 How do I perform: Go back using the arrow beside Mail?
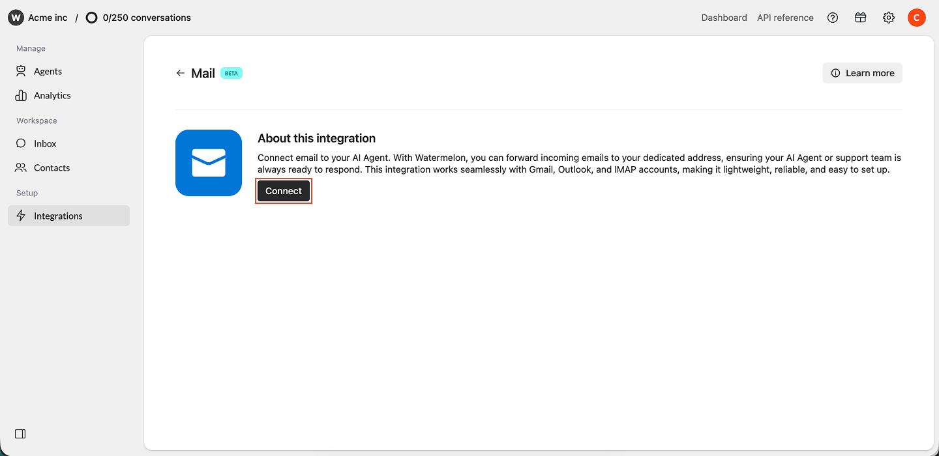(181, 73)
